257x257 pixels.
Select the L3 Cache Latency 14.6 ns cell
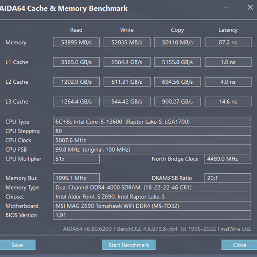tap(228, 102)
